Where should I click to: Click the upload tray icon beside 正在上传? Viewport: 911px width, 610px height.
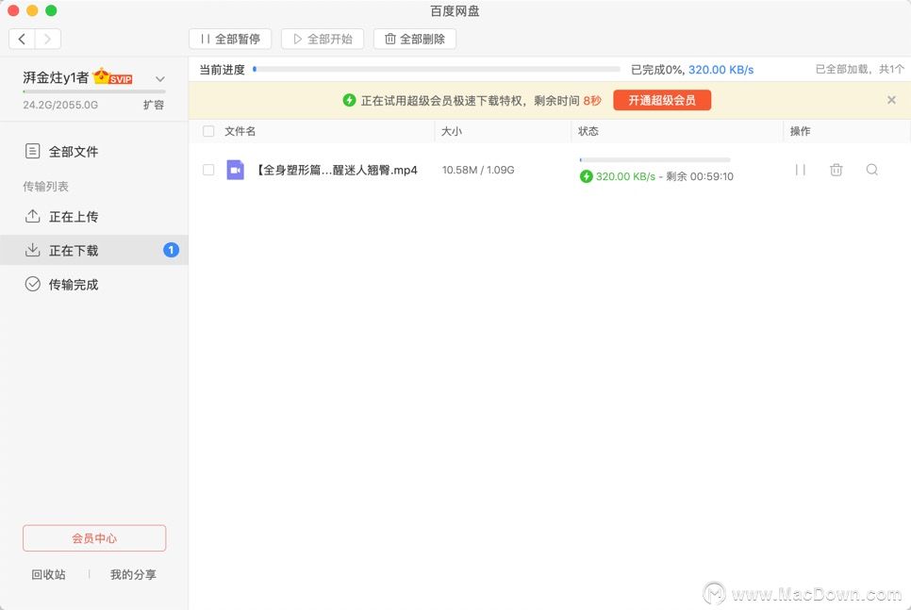pyautogui.click(x=32, y=216)
